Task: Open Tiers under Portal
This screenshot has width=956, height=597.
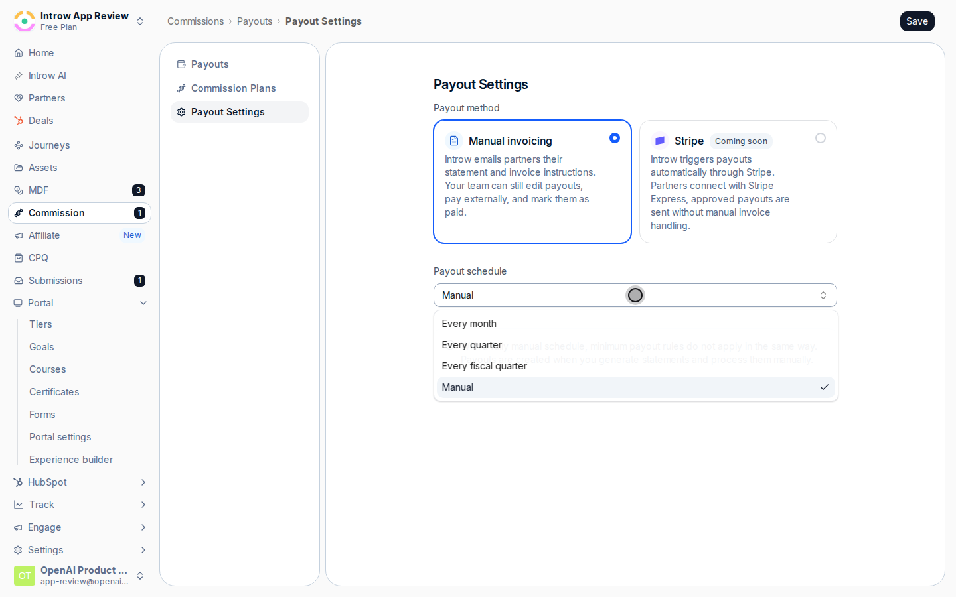Action: coord(40,324)
